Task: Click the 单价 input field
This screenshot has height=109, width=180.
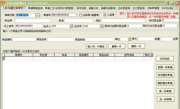Action: (146, 39)
